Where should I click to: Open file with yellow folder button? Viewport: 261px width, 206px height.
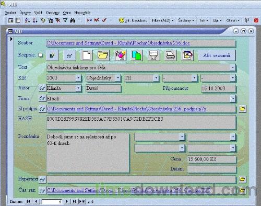pyautogui.click(x=103, y=55)
